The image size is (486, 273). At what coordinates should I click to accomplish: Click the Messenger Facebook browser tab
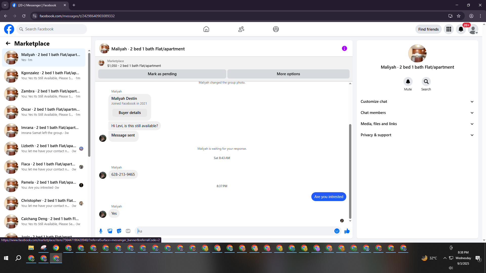click(x=39, y=5)
